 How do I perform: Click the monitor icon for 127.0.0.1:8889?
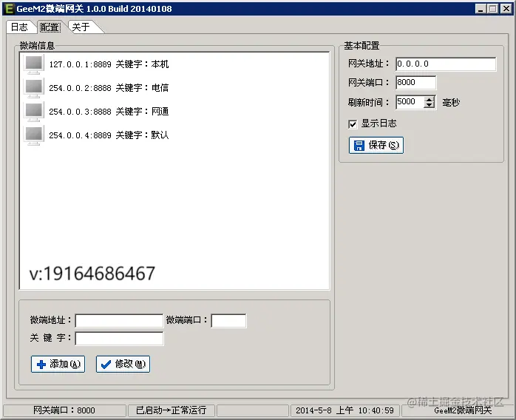tap(34, 64)
